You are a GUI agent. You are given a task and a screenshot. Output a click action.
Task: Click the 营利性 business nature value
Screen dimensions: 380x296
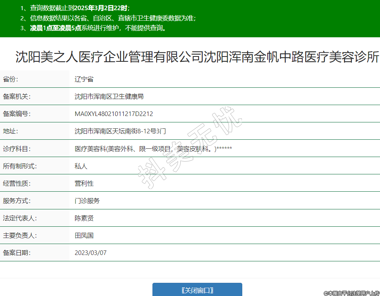(84, 183)
